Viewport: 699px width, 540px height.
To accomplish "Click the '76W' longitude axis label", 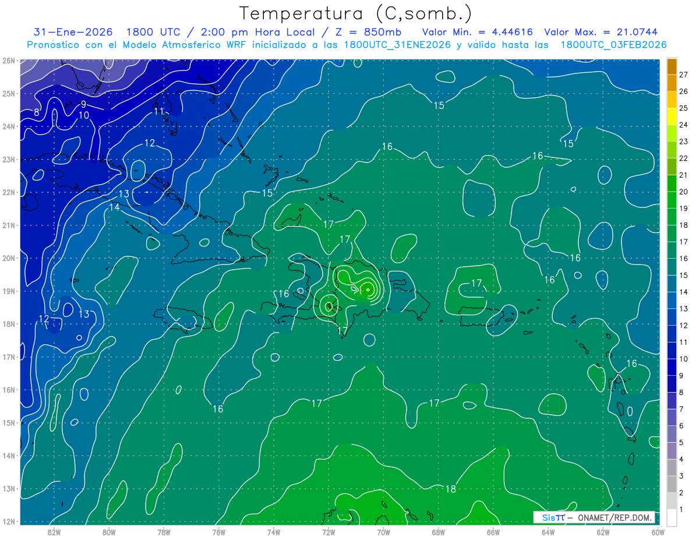I will (x=218, y=531).
